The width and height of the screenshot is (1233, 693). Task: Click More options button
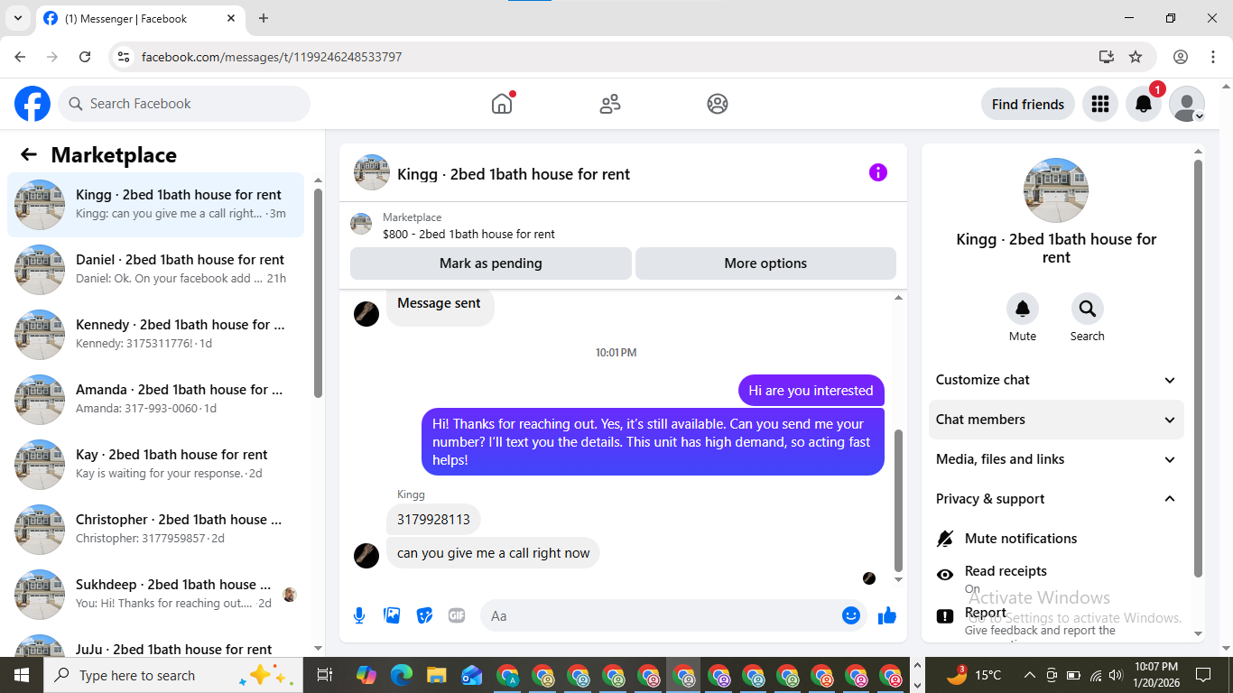[x=765, y=263]
